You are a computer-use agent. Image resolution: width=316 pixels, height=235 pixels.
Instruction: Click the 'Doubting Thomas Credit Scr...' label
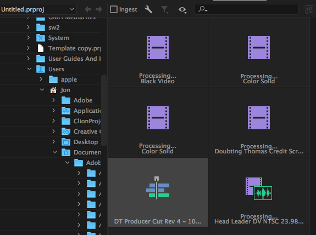pyautogui.click(x=259, y=151)
